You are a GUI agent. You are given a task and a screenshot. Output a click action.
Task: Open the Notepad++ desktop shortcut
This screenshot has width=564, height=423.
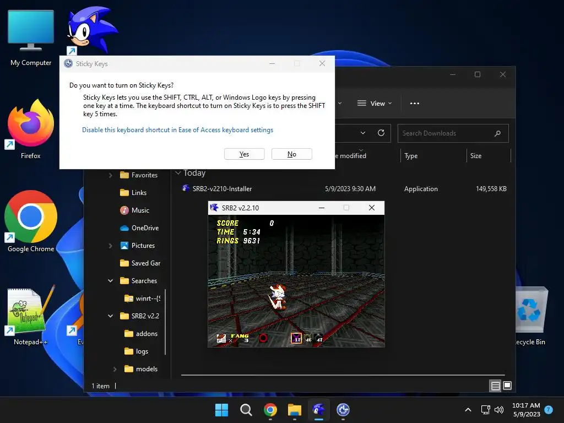31,316
